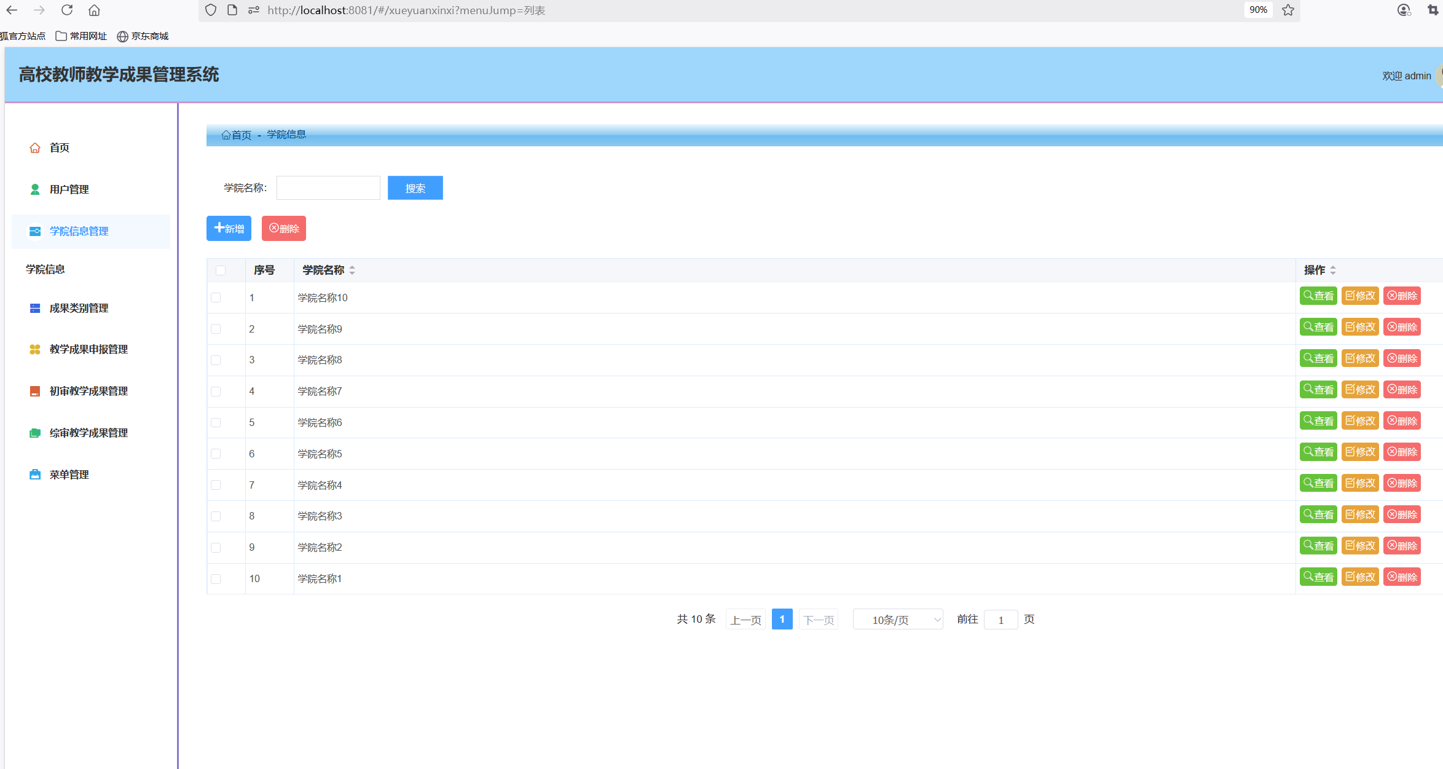Check the row checkbox for 学院名称5
The width and height of the screenshot is (1443, 769).
[216, 454]
